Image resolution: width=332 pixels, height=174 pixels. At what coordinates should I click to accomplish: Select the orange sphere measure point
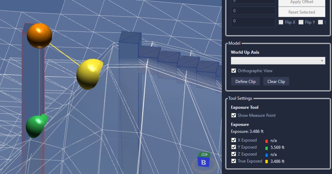39,36
